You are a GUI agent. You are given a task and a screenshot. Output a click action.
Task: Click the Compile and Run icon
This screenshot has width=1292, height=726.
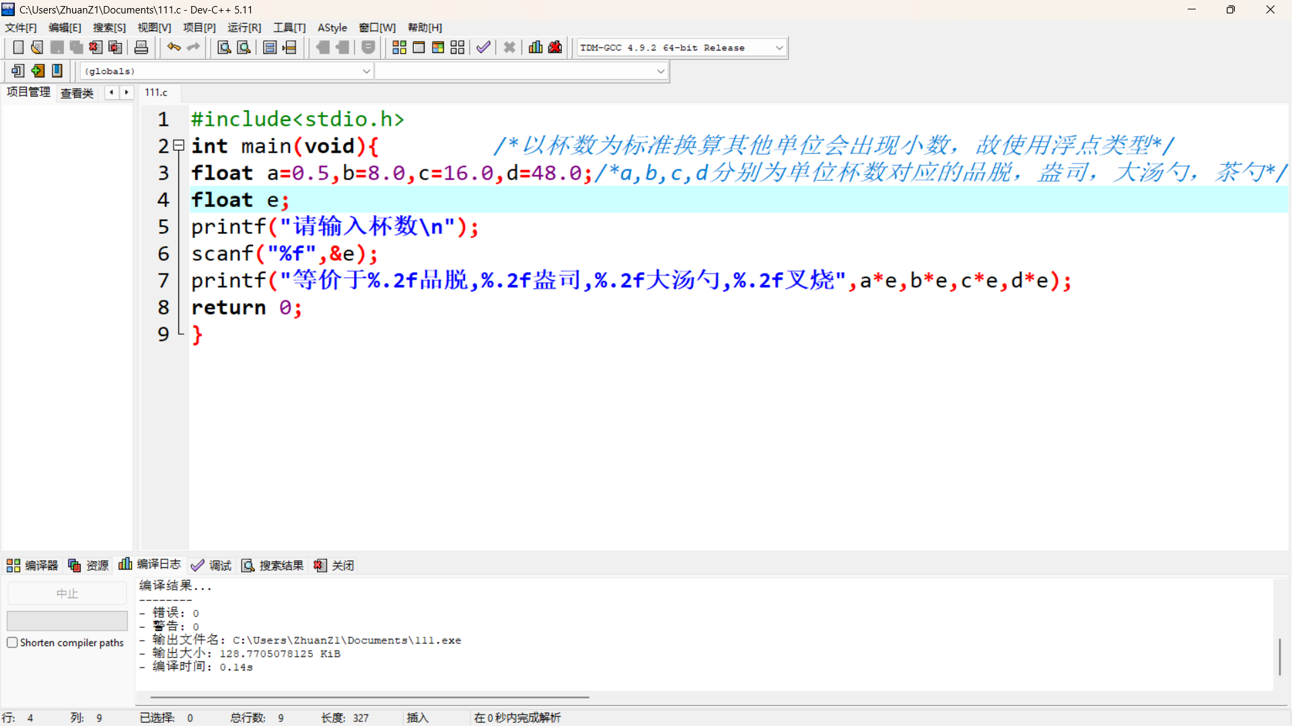coord(438,47)
